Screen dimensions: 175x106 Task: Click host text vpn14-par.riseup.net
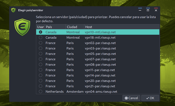(x=100, y=75)
